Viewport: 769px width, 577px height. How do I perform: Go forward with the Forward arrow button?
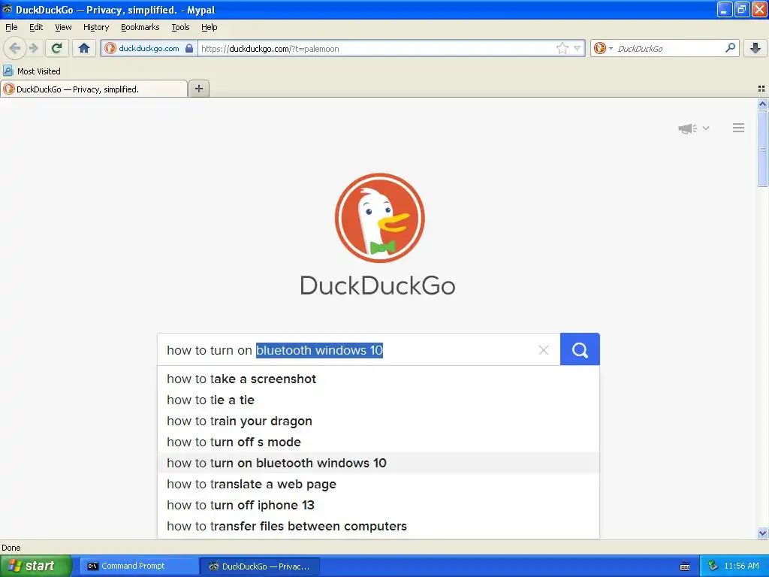(33, 48)
